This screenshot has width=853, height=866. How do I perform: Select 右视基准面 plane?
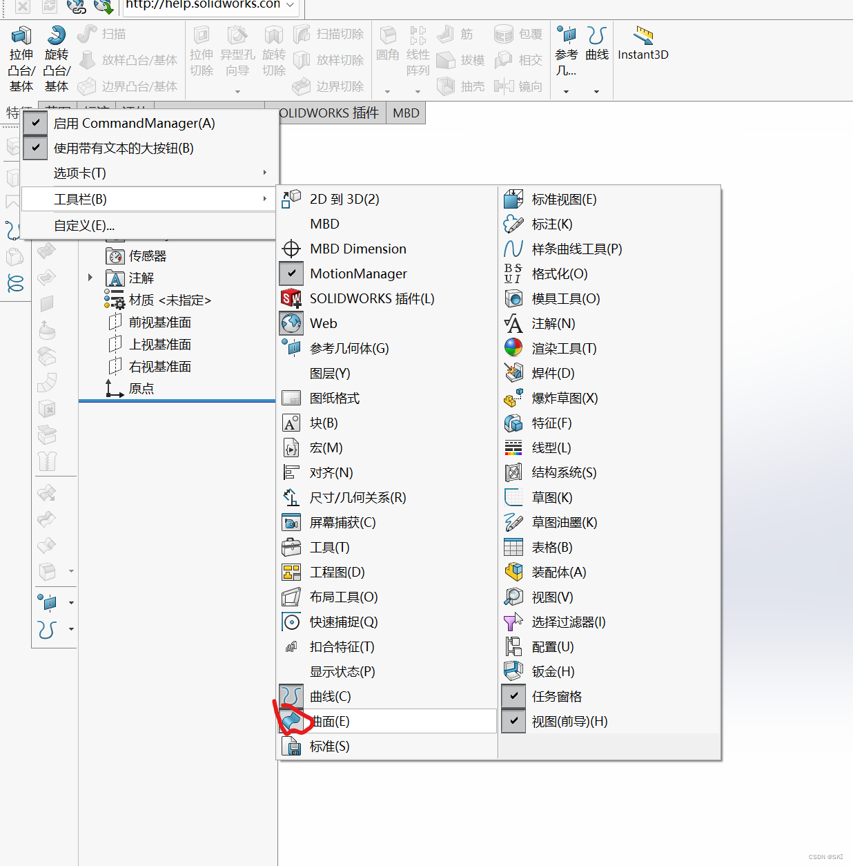click(x=150, y=367)
